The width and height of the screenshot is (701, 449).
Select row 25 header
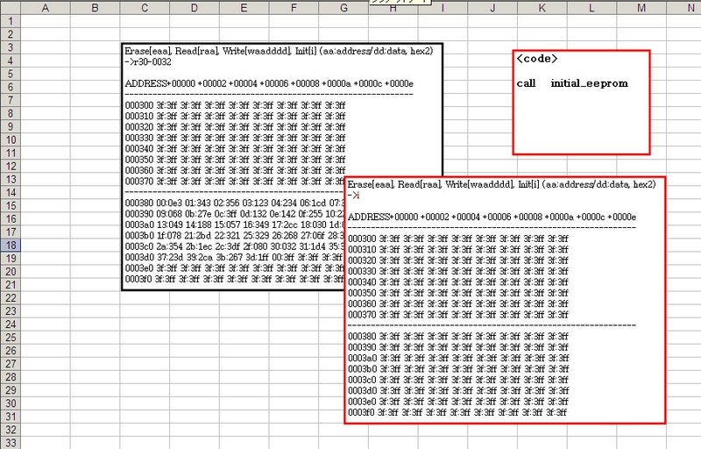pyautogui.click(x=9, y=338)
